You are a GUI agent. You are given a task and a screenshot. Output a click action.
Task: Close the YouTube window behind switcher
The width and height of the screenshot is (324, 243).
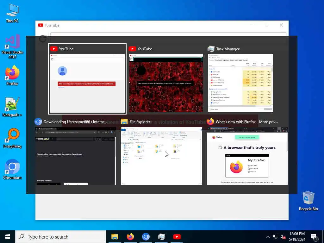[x=281, y=25]
